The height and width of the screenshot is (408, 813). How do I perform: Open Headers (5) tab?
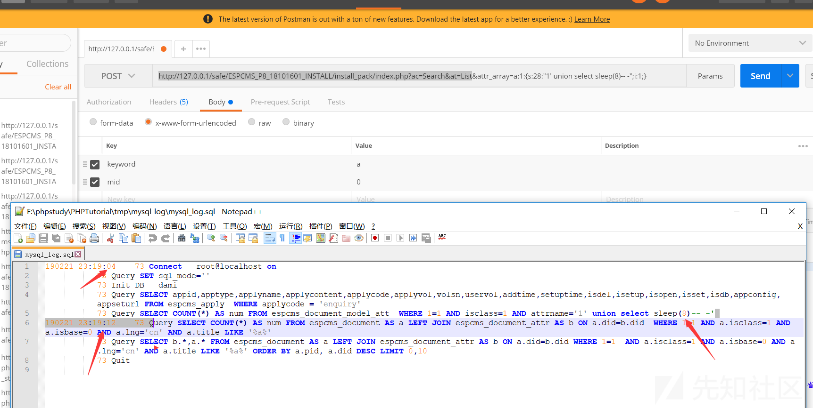[x=169, y=102]
